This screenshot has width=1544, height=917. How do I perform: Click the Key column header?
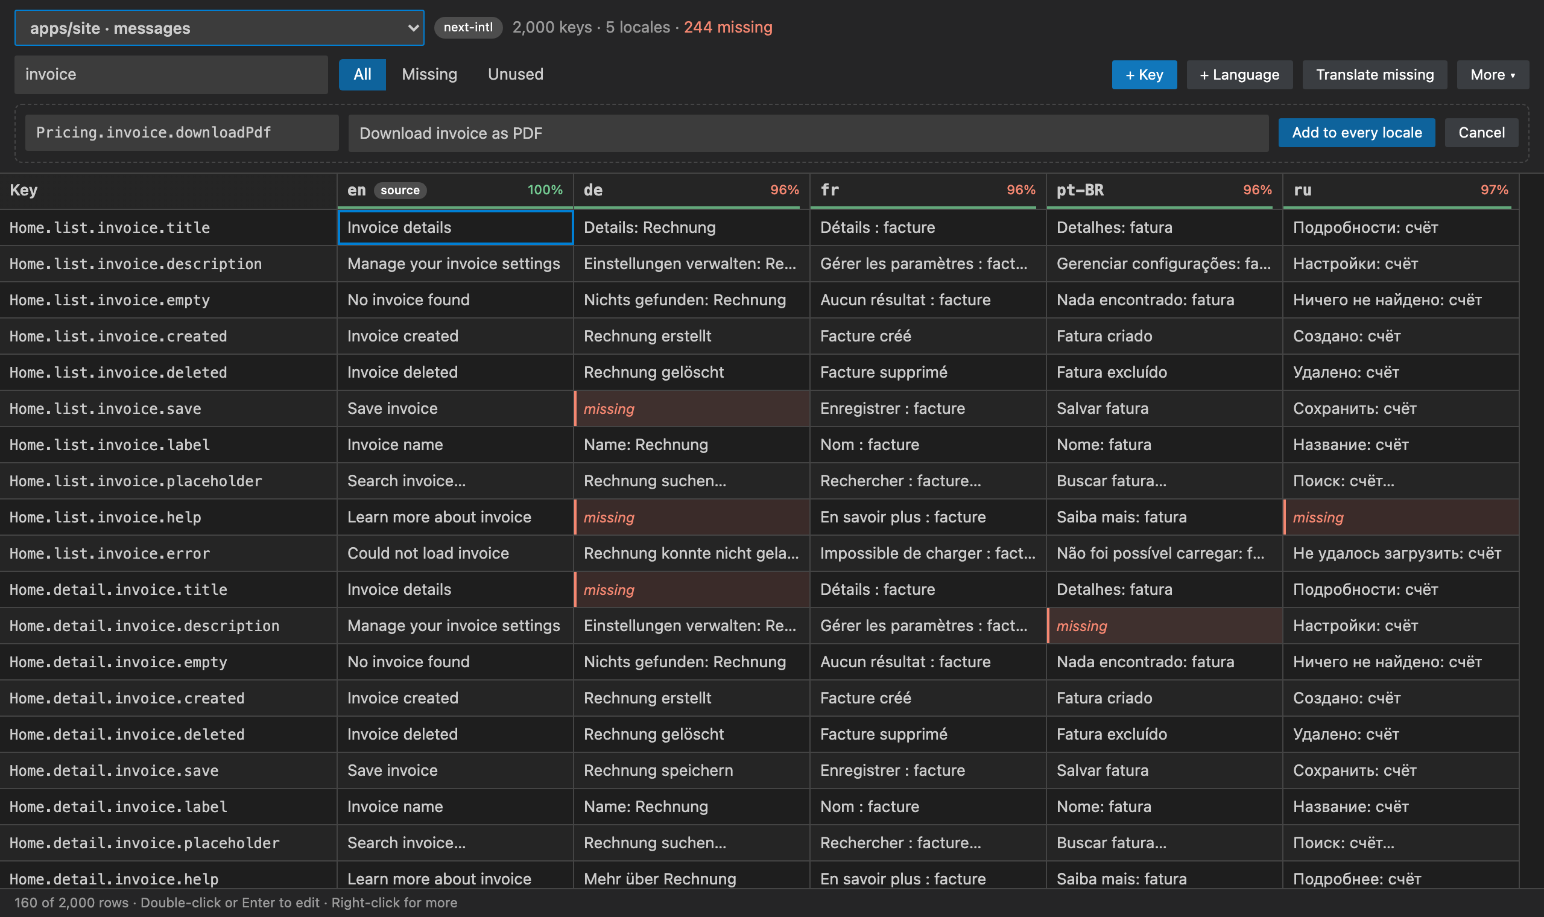point(168,190)
